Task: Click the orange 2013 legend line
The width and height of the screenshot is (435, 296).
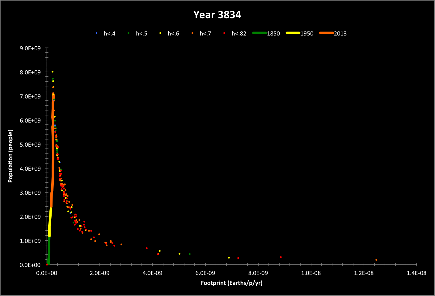Action: click(x=326, y=33)
